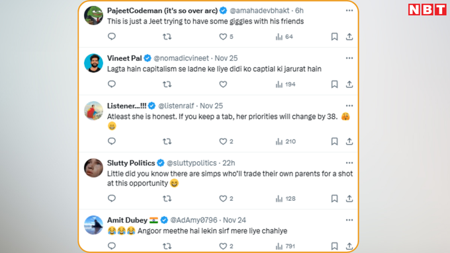450x253 pixels.
Task: Share Amit Dubey's tweet
Action: [349, 246]
